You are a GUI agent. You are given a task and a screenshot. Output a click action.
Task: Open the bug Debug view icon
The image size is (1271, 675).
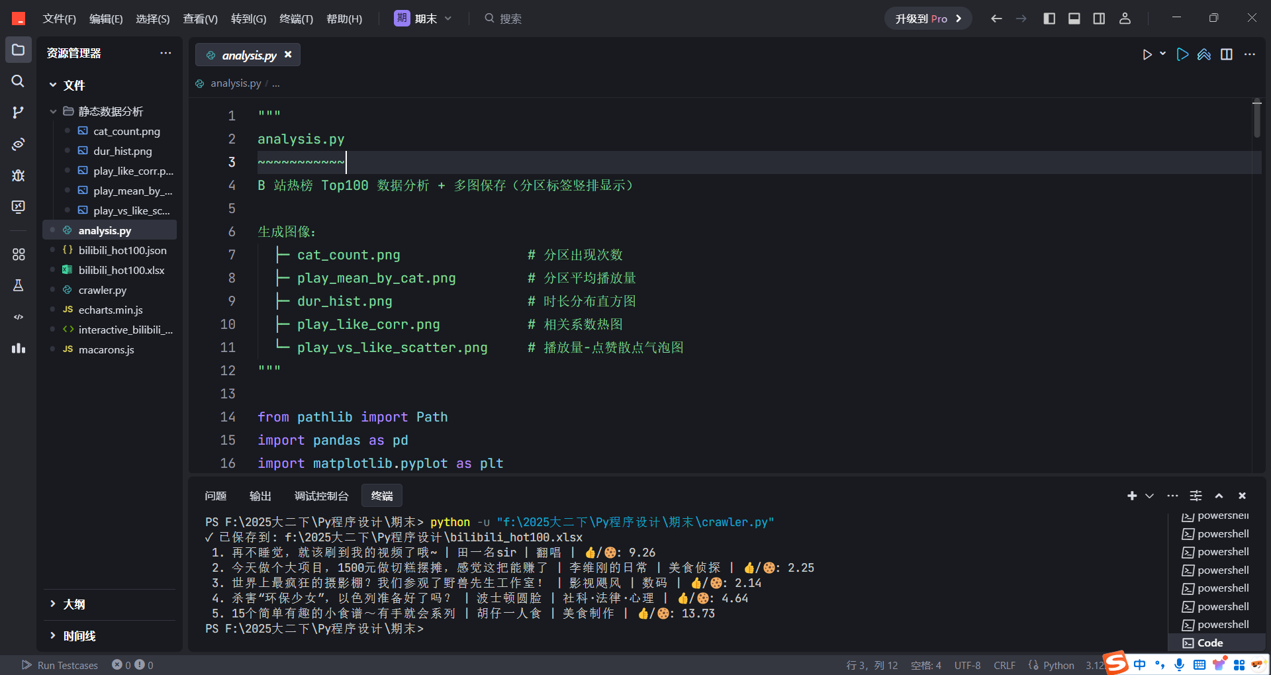pos(19,175)
